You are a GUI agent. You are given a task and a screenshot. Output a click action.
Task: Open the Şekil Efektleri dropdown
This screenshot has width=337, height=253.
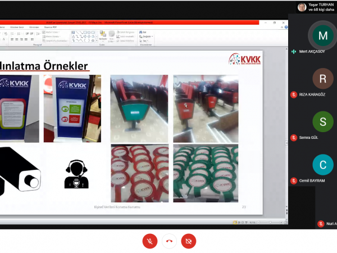pos(125,40)
